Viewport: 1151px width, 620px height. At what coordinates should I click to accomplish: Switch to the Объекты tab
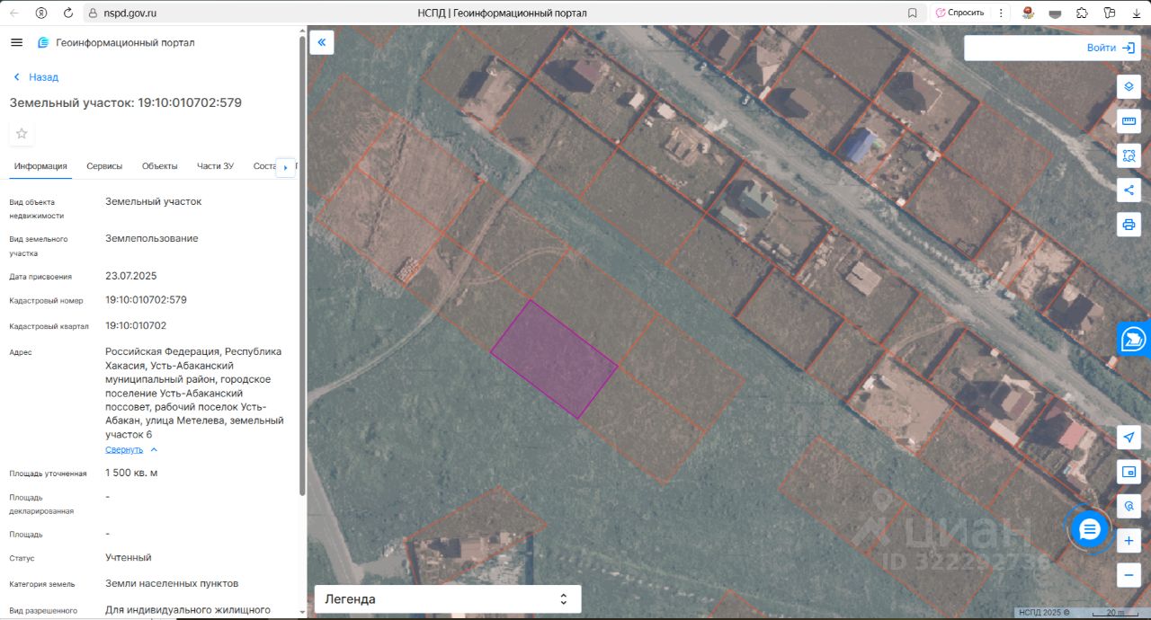160,166
